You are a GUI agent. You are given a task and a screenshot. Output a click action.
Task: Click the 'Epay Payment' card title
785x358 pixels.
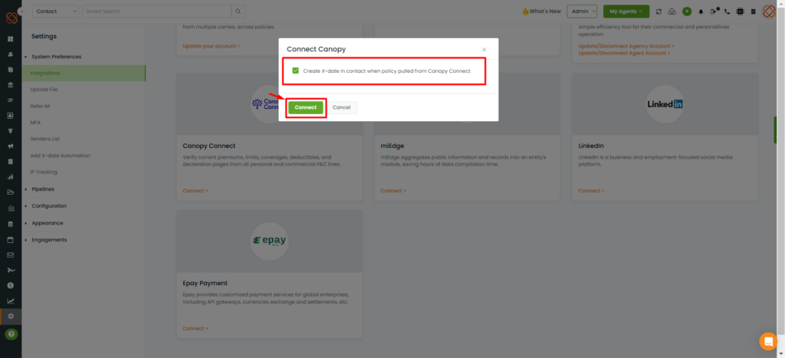pyautogui.click(x=205, y=283)
